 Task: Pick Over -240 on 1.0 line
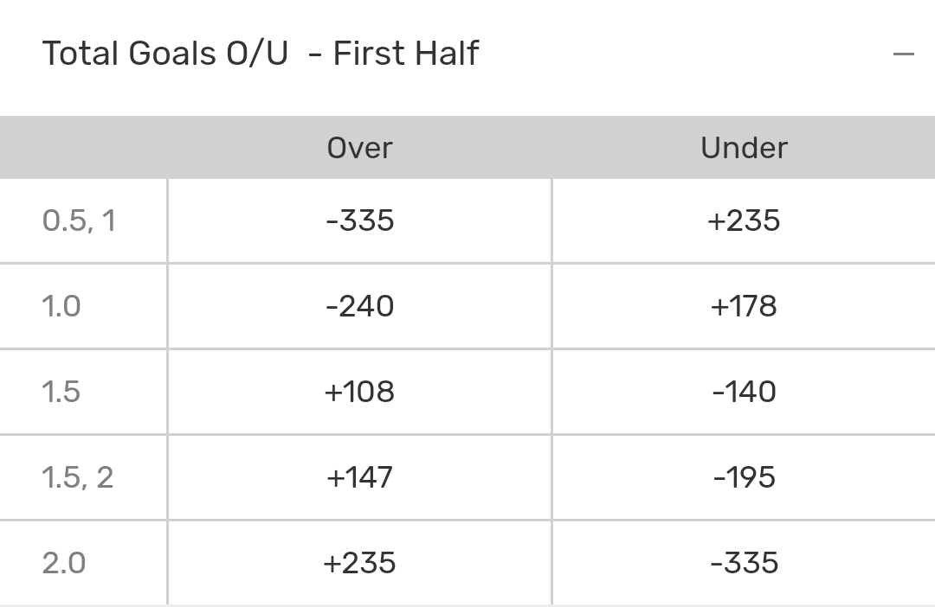pyautogui.click(x=359, y=306)
